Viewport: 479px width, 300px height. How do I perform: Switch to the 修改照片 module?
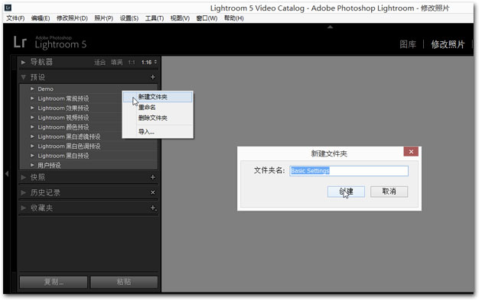[x=448, y=44]
